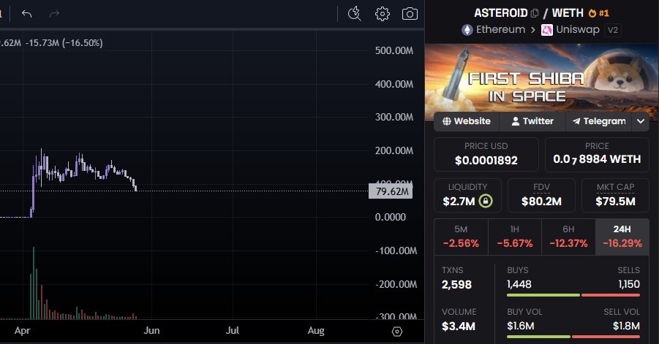Click the Jul label on time axis

(x=232, y=331)
